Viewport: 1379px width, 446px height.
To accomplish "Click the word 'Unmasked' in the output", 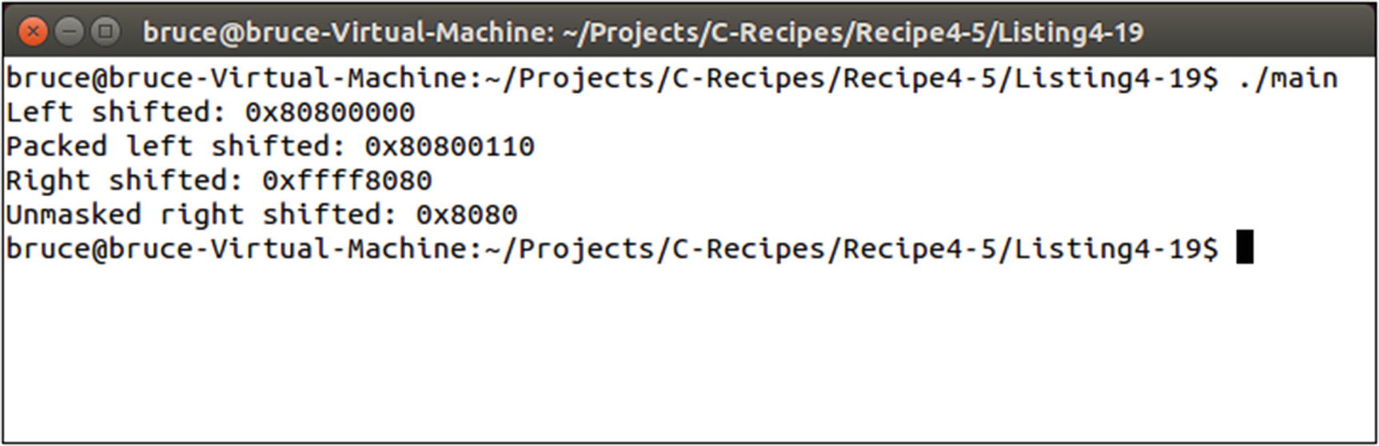I will click(x=74, y=215).
